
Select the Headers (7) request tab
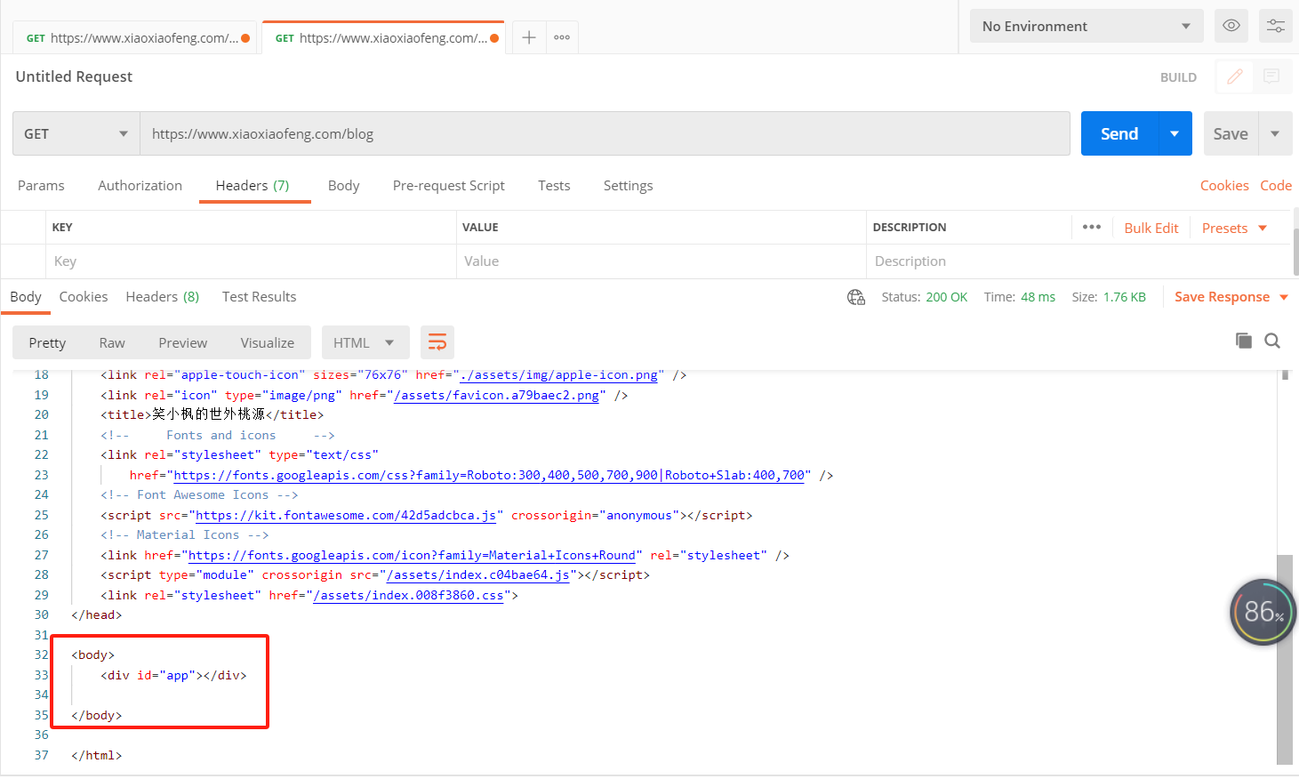tap(253, 185)
